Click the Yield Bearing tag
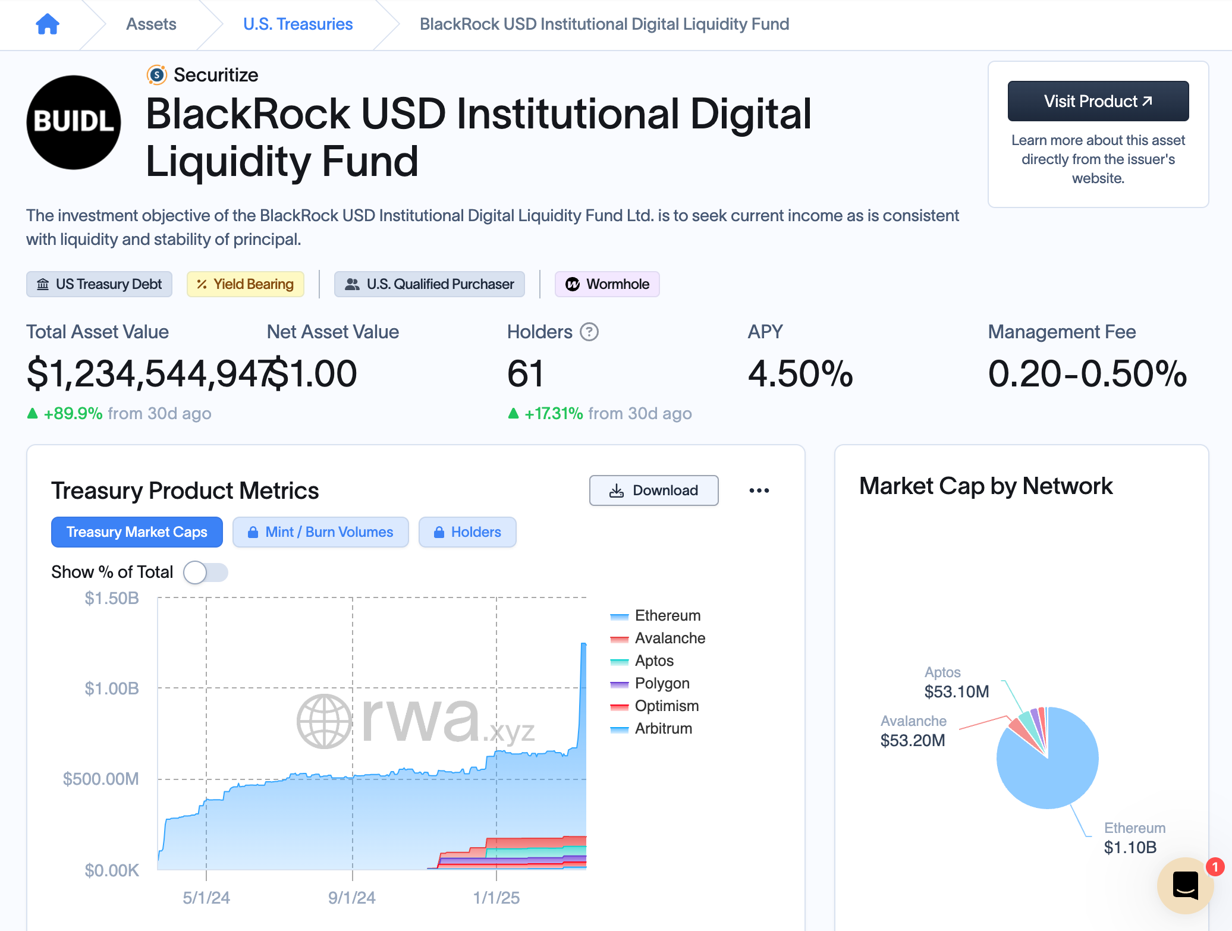The height and width of the screenshot is (931, 1232). click(245, 284)
